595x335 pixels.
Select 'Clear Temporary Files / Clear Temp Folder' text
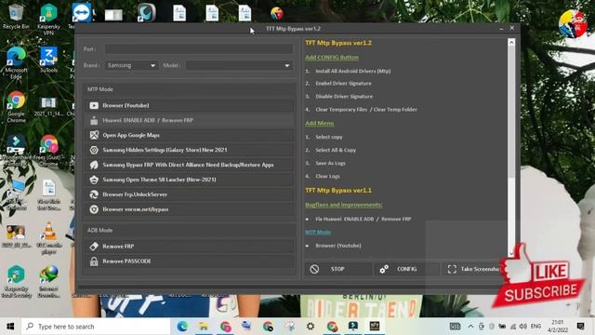[366, 110]
